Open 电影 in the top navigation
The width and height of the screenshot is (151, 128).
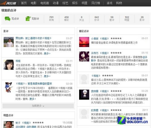pos(34,3)
